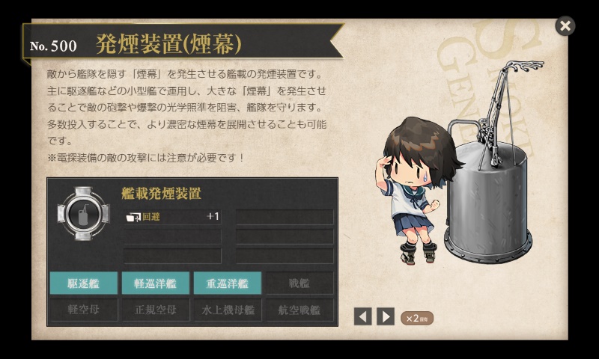Select the 重巡洋艦 ship type tile
599x359 pixels.
pyautogui.click(x=228, y=283)
